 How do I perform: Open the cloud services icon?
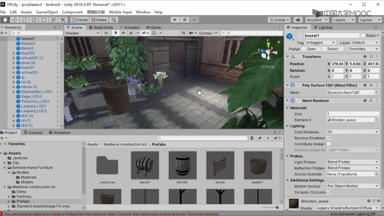(x=298, y=20)
